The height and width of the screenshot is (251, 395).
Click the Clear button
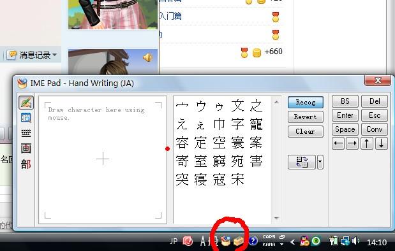305,131
